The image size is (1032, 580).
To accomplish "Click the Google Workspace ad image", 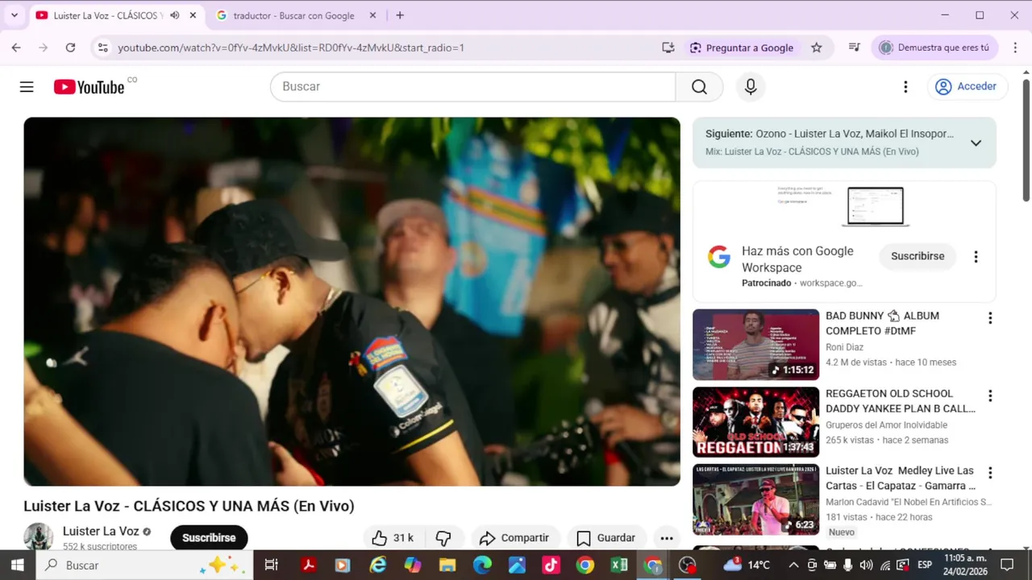I will pyautogui.click(x=844, y=207).
